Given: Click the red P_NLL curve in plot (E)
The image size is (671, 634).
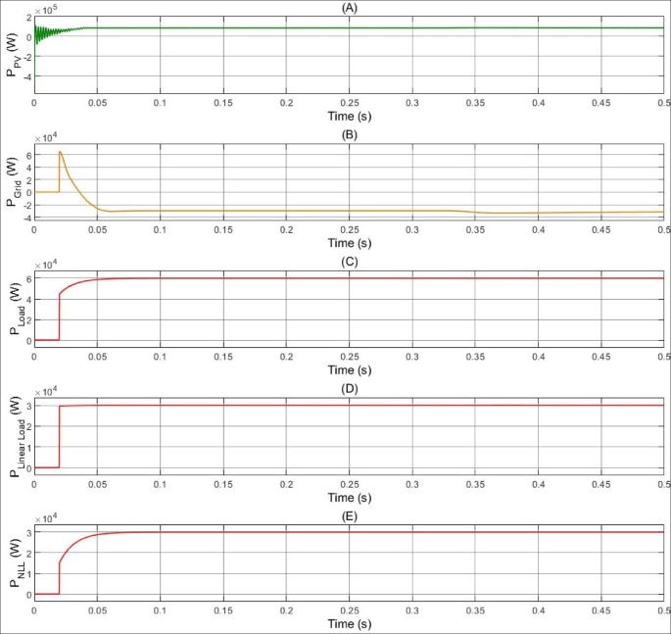Looking at the screenshot, I should point(349,532).
